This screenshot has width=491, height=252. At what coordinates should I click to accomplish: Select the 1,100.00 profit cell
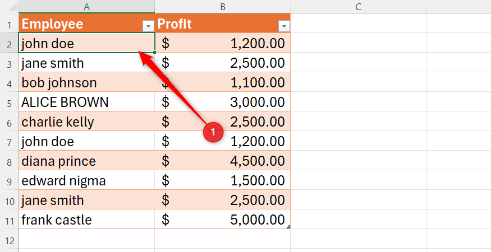(x=223, y=82)
